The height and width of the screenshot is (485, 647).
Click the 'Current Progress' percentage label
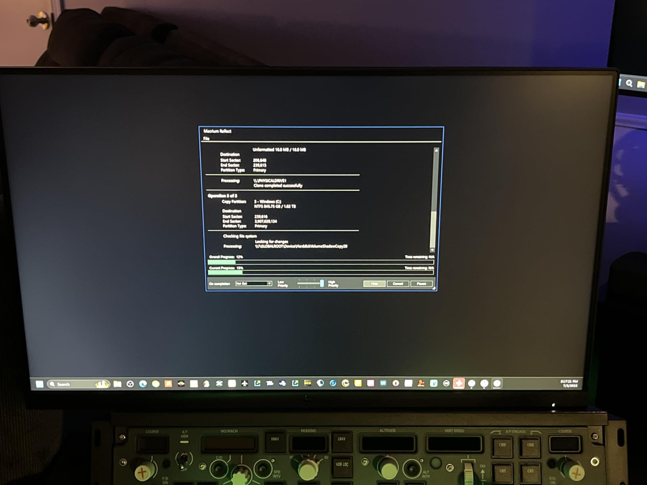click(x=226, y=268)
